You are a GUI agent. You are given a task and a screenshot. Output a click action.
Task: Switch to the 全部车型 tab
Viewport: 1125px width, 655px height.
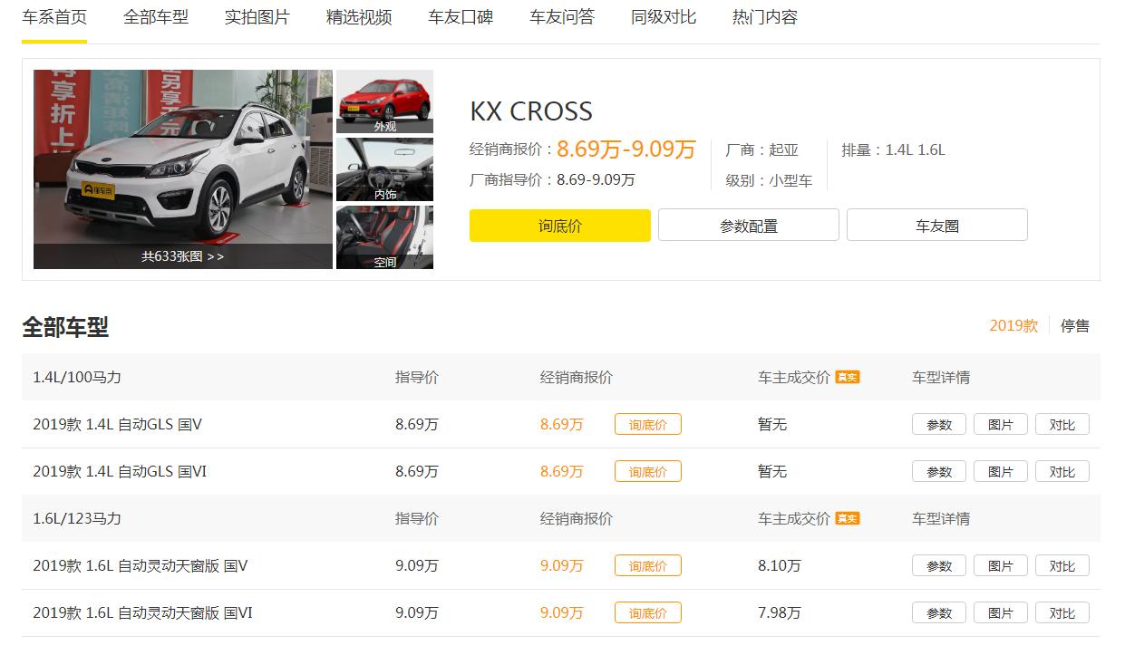(155, 16)
